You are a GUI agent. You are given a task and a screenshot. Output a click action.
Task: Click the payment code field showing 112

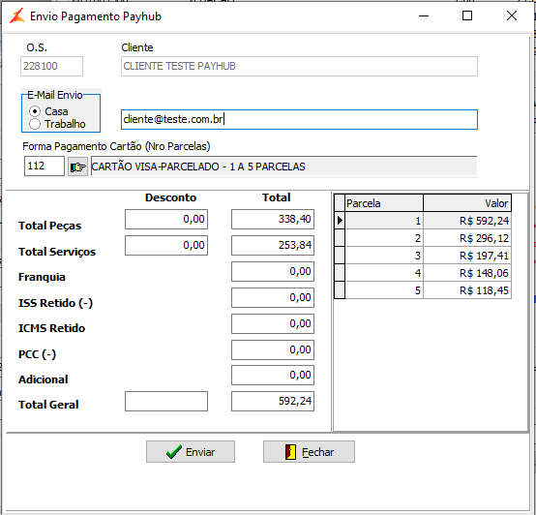(45, 167)
